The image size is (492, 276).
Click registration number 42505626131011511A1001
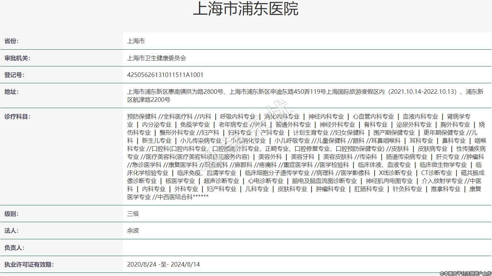click(165, 75)
